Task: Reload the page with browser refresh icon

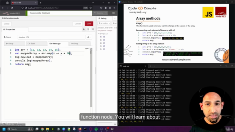Action: coord(12,8)
